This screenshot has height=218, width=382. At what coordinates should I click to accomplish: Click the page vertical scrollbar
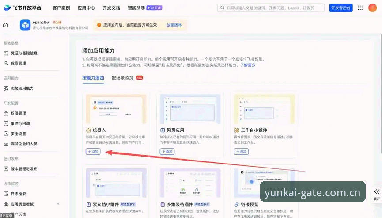coord(381,94)
